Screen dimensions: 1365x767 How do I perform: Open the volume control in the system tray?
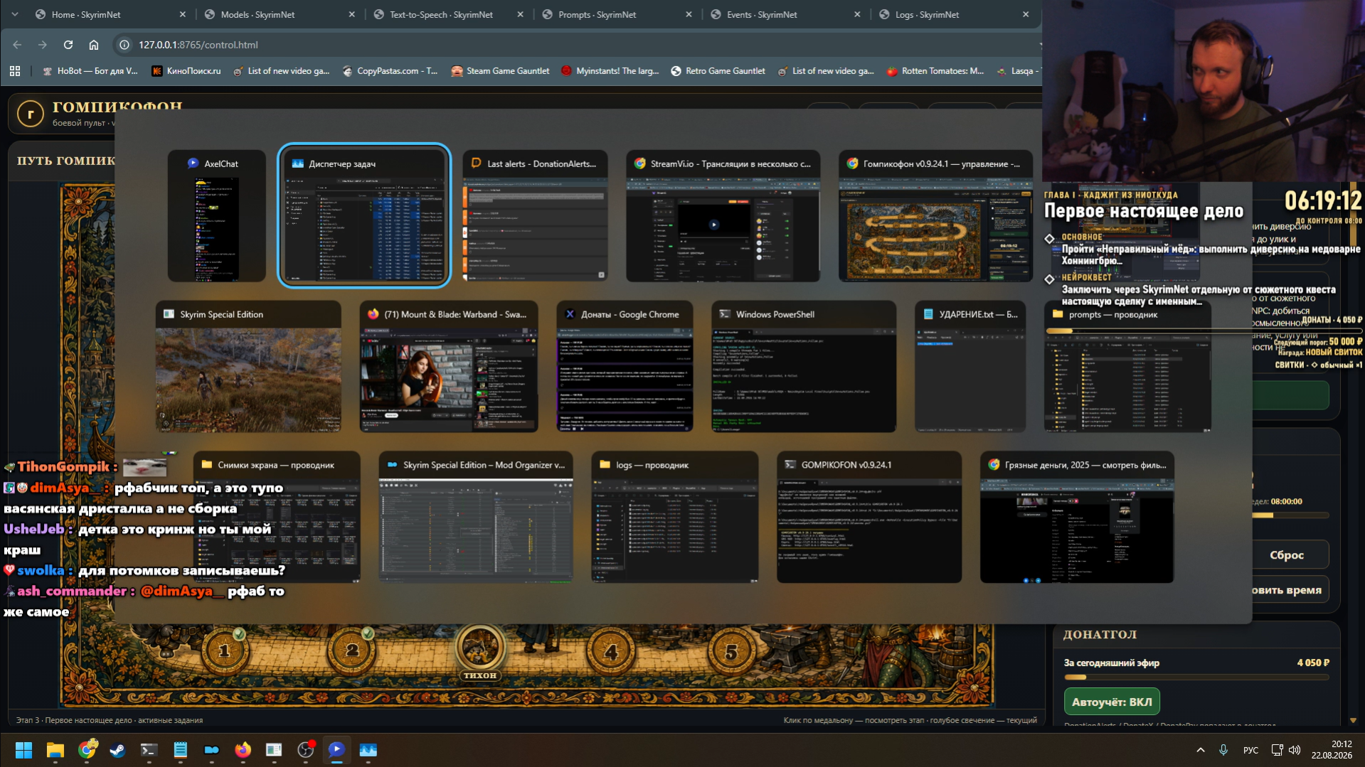point(1295,750)
